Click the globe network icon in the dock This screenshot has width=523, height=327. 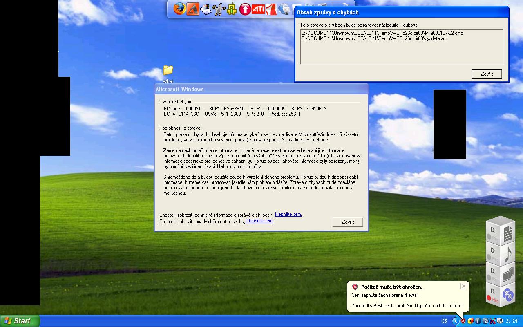tap(284, 9)
